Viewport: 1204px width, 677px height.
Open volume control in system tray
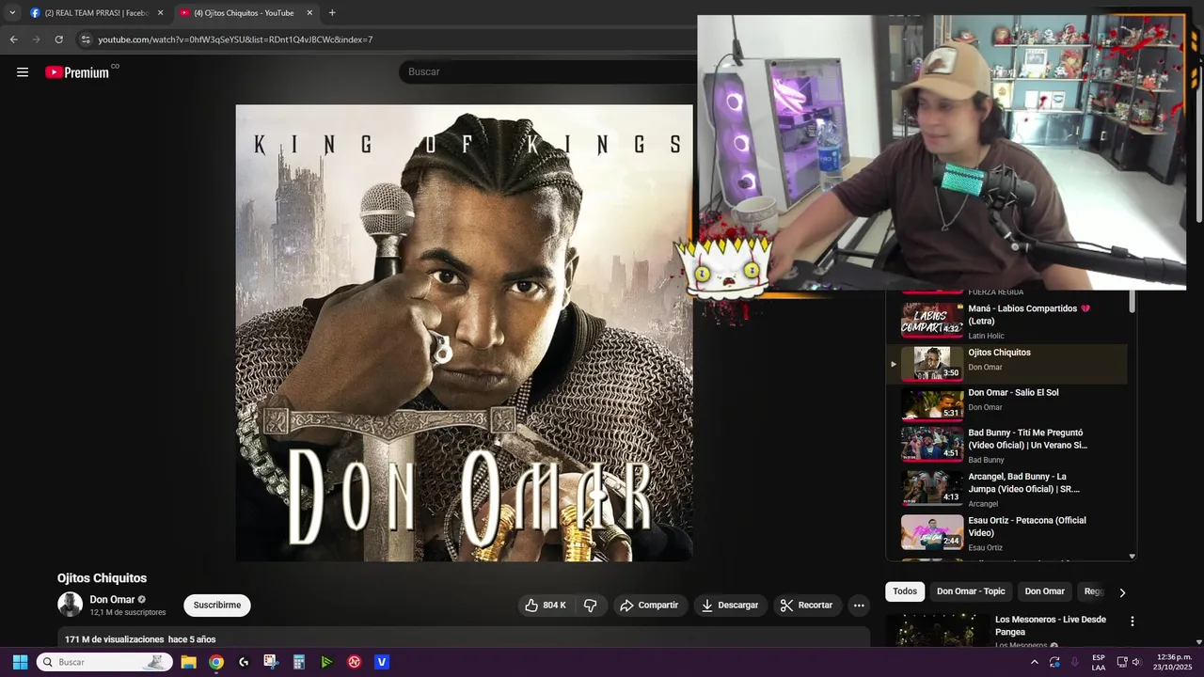point(1136,662)
